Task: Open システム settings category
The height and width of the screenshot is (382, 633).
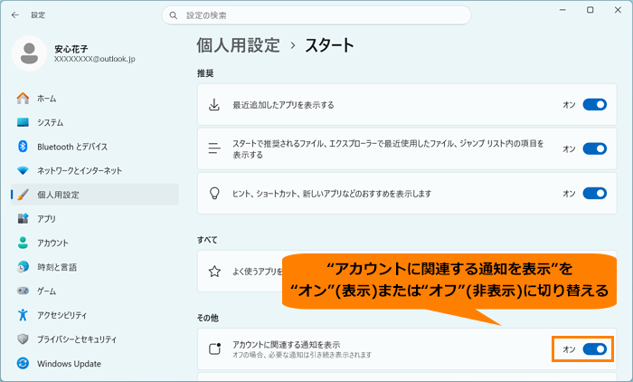Action: point(95,122)
